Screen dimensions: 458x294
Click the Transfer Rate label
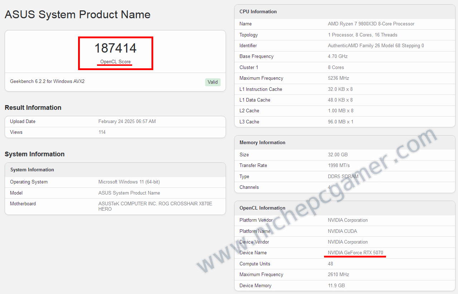[253, 165]
